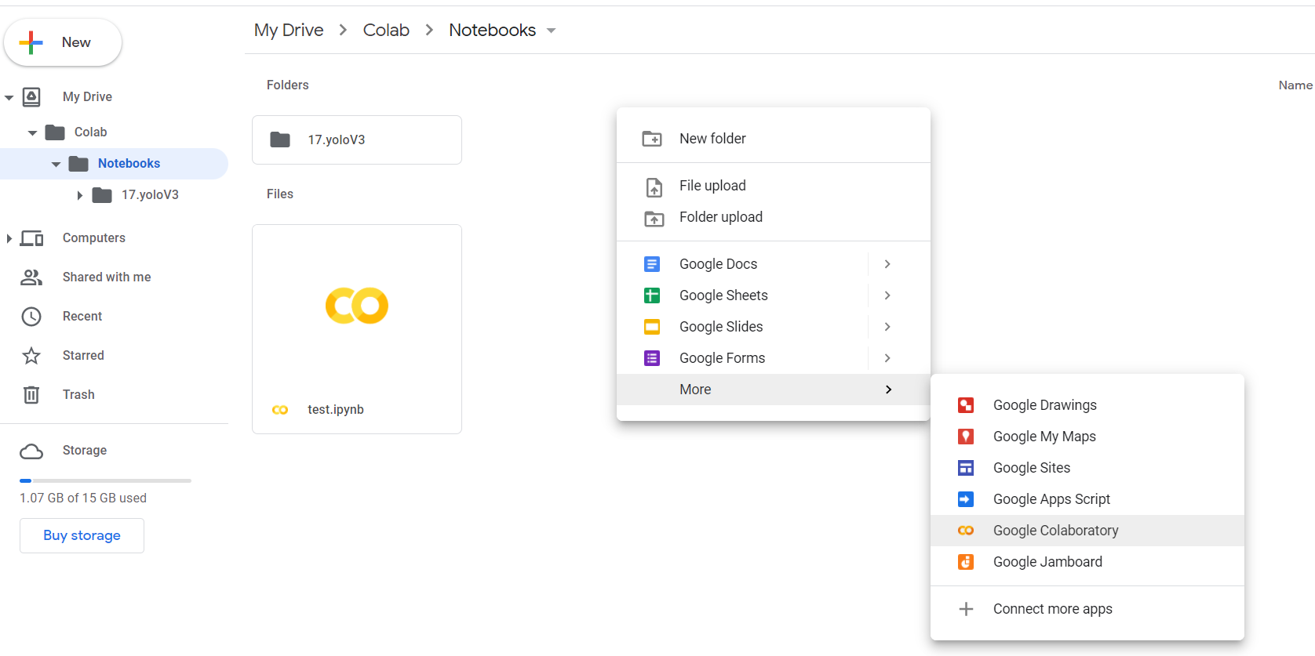Open the 17.yoloV3 folder card
1315x656 pixels.
point(357,140)
